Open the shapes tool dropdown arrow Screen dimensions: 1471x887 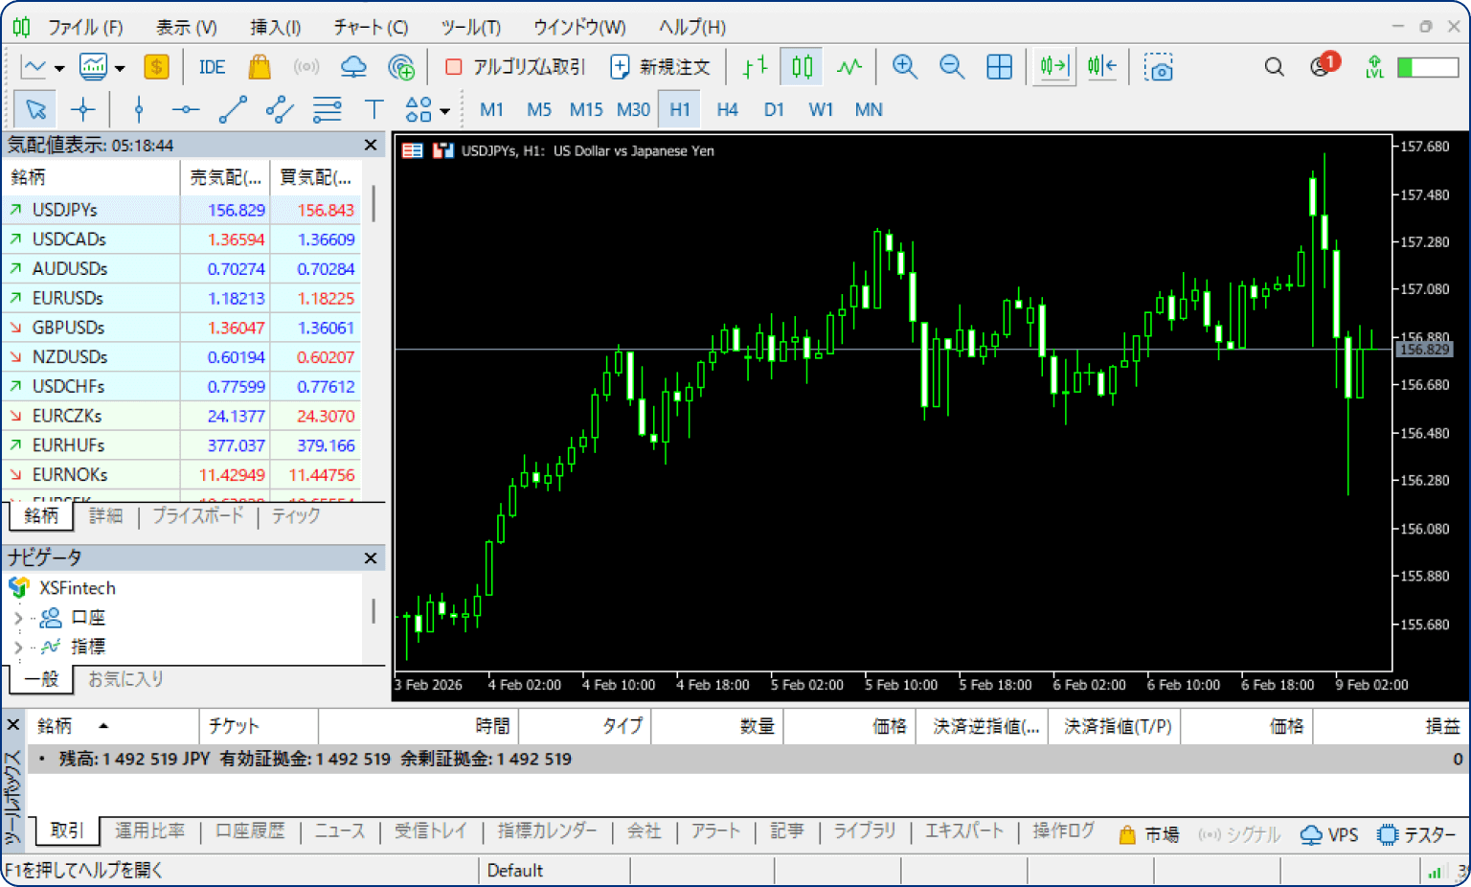point(444,112)
